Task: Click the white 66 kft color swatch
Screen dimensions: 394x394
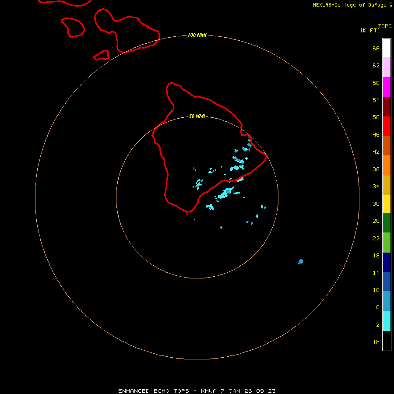Action: point(387,48)
